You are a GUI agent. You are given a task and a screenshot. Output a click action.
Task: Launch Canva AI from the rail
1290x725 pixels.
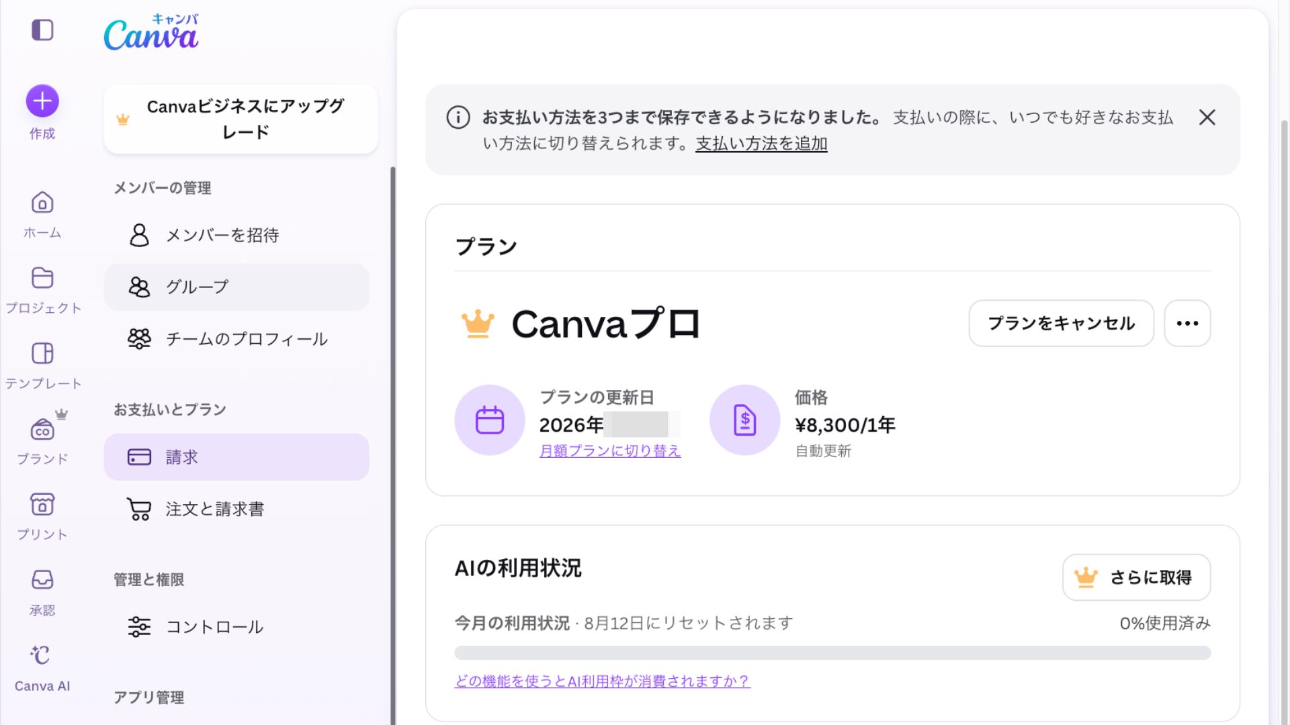coord(42,667)
